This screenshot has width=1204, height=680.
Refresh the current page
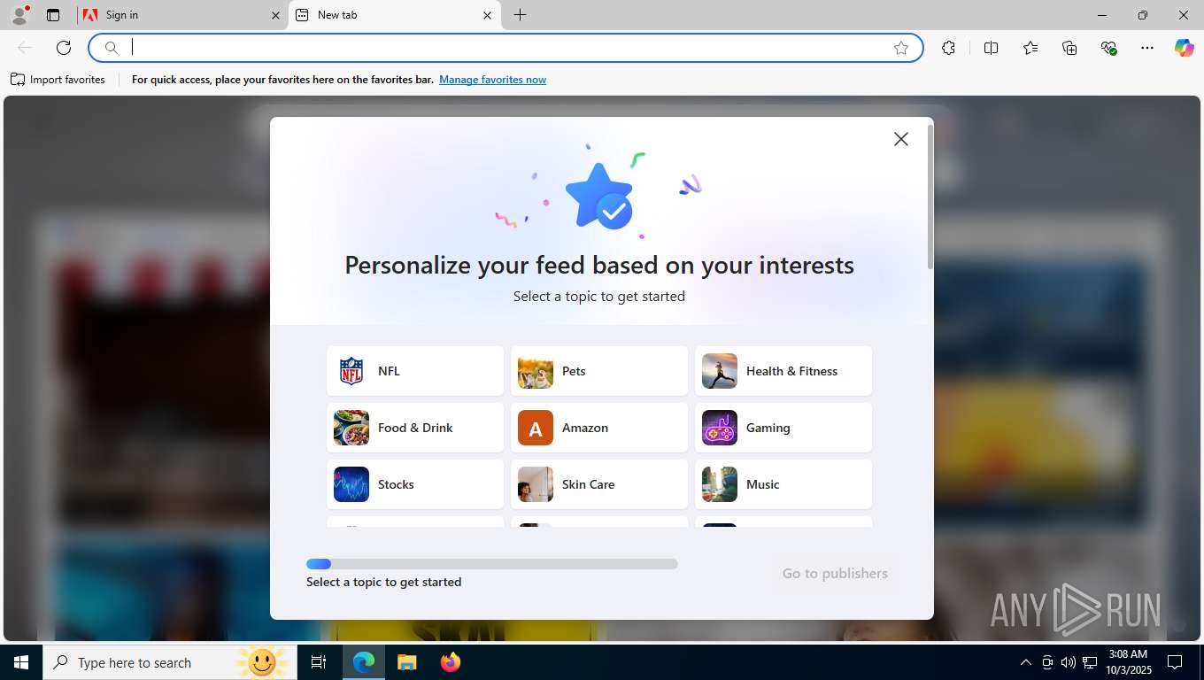click(64, 48)
